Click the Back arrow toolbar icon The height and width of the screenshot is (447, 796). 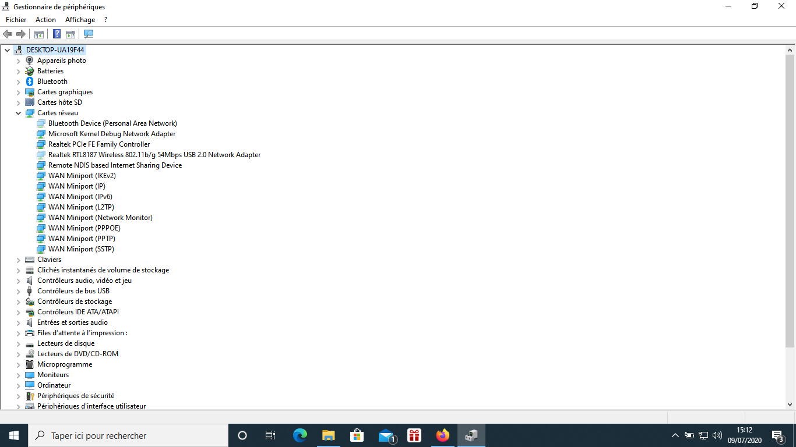coord(8,34)
